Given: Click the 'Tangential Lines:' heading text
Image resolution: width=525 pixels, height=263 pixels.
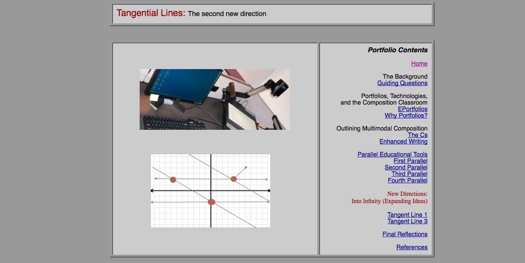Looking at the screenshot, I should 151,13.
